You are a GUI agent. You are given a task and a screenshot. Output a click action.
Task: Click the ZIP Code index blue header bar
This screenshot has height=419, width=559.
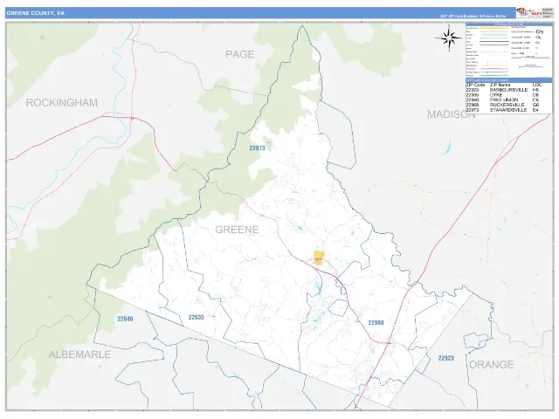[508, 80]
